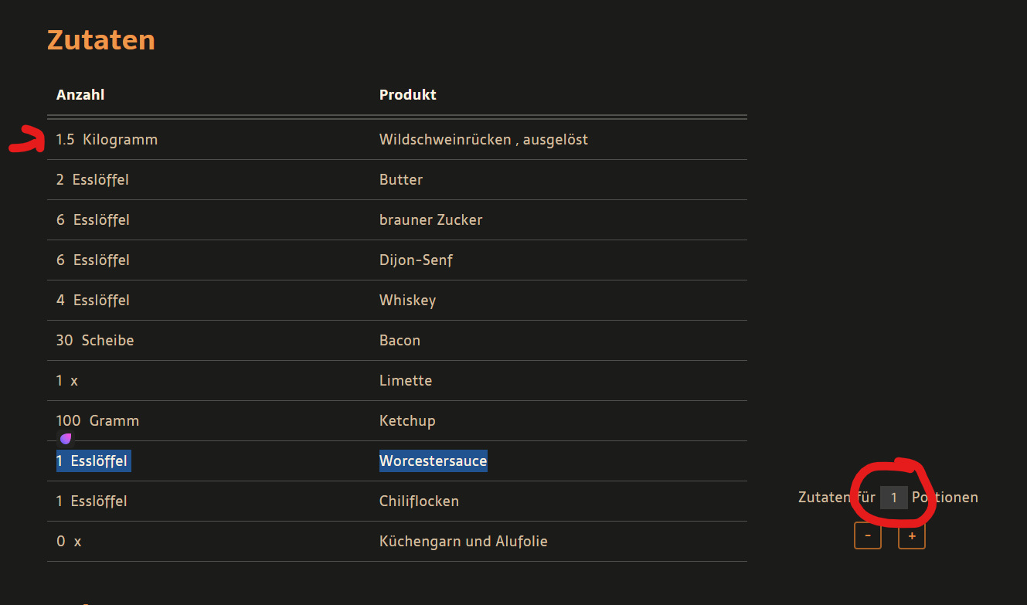
Task: Click the brauner Zucker product text
Action: tap(431, 220)
